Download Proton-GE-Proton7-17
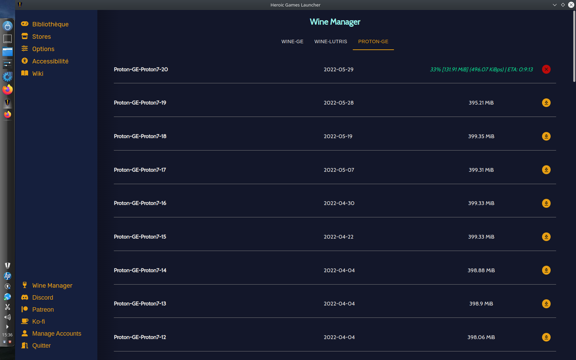 click(x=546, y=170)
